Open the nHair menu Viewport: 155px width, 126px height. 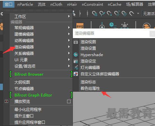[72, 4]
